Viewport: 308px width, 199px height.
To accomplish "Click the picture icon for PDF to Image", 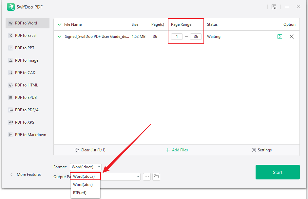I will [x=11, y=60].
